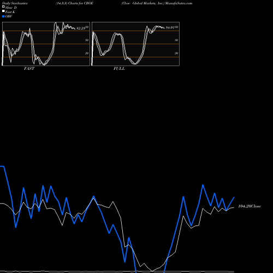Click the 84.01 value on the FULL chart
Image resolution: width=273 pixels, height=273 pixels.
(170, 27)
